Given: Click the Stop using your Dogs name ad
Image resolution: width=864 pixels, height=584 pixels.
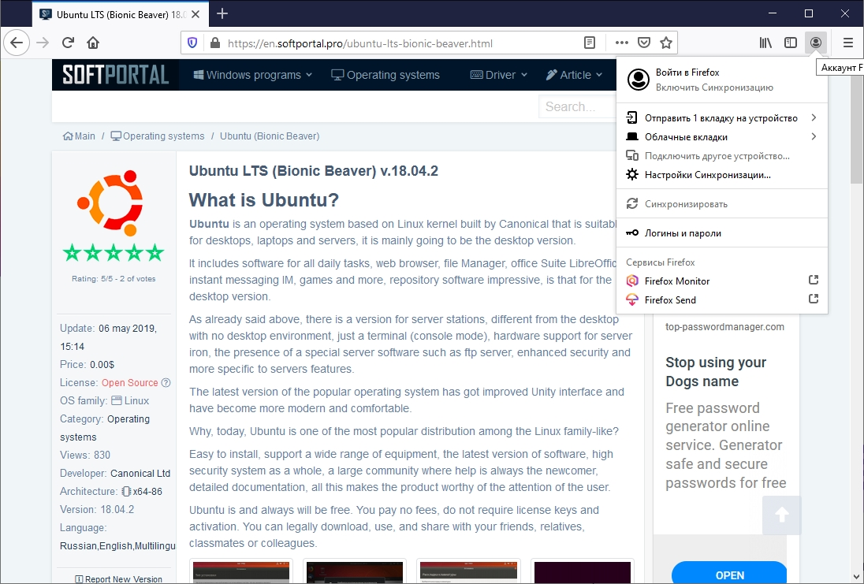Looking at the screenshot, I should tap(716, 372).
